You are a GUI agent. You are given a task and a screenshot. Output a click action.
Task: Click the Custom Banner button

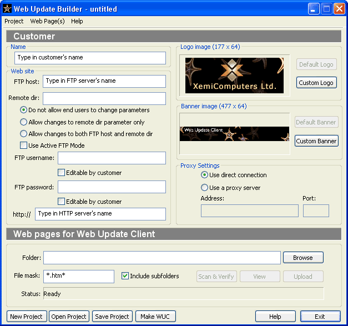pos(316,141)
